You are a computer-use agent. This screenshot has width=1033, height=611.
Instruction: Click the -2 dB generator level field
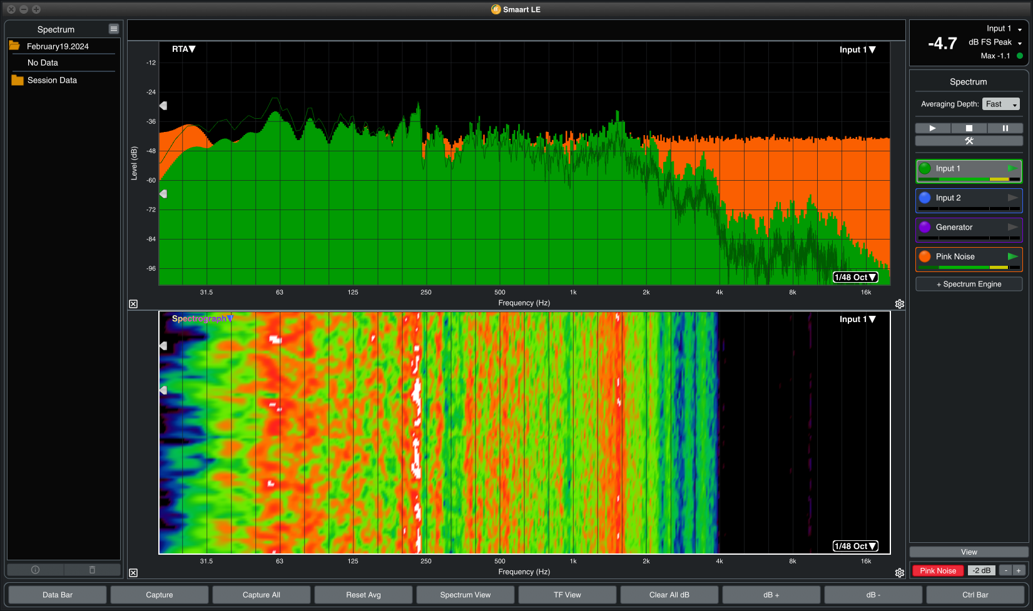(982, 570)
